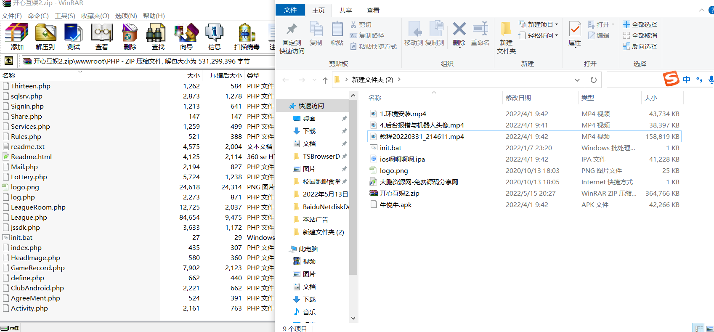Click the WinRAR Info (信息) icon
Screen dimensions: 714x332
(x=214, y=36)
